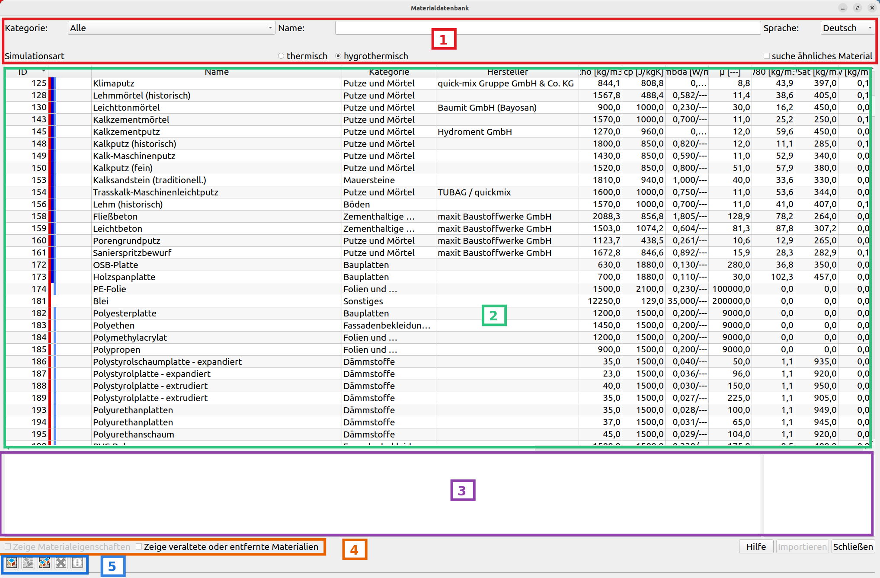Viewport: 880px width, 578px height.
Task: Select the Kalksandstein (traditionell.) row
Action: click(437, 180)
